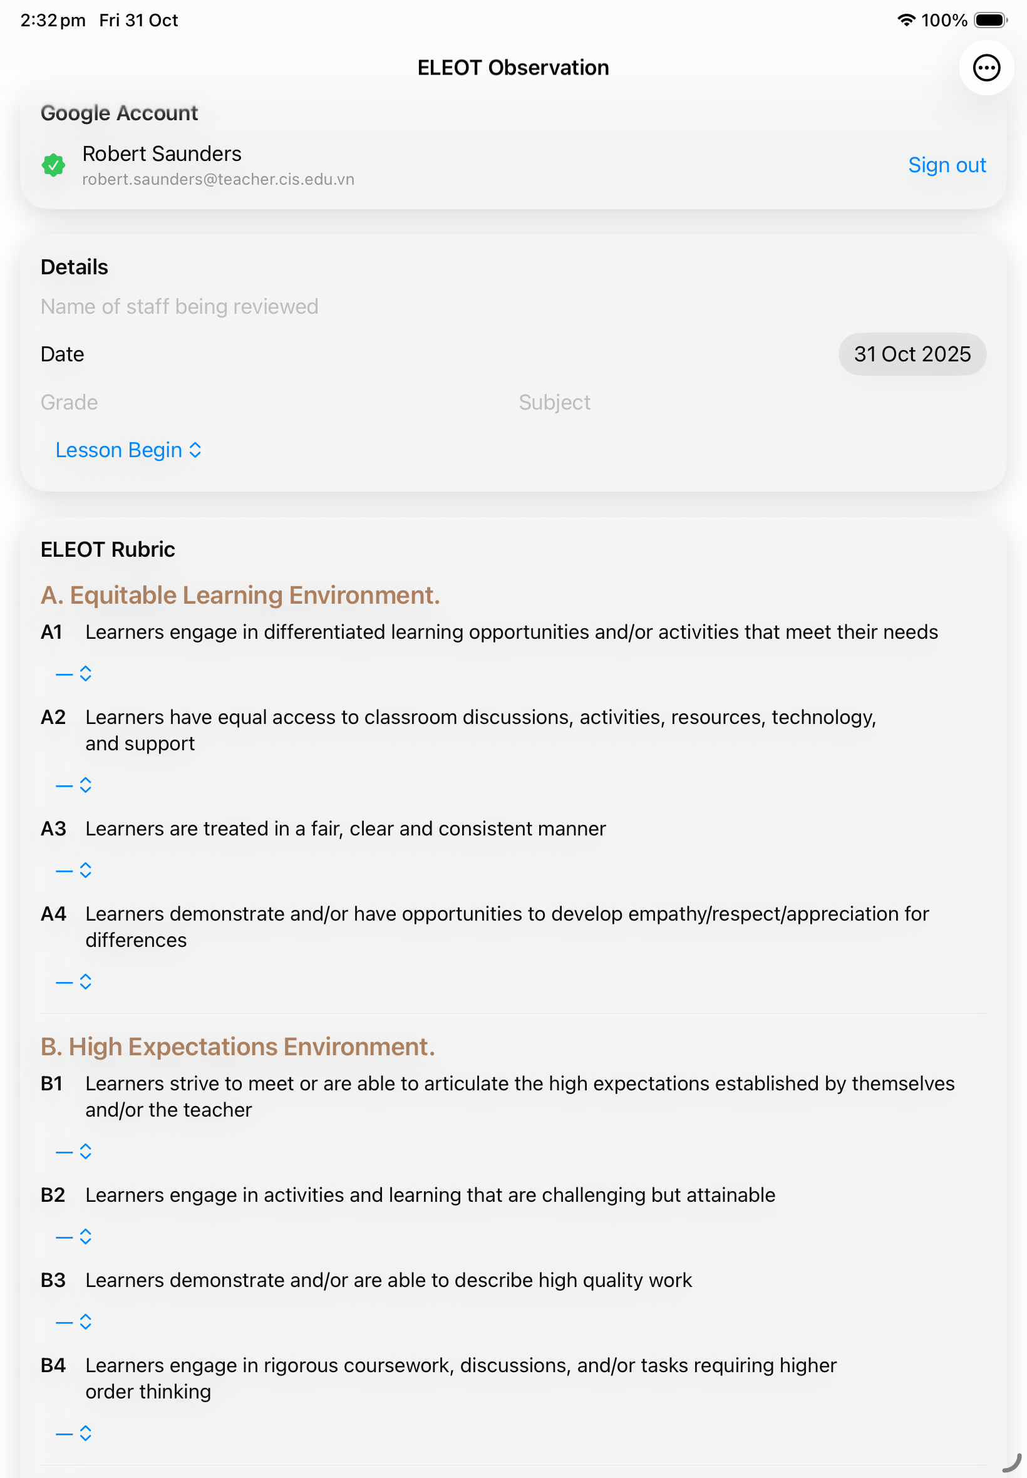Select the Subject field

[x=554, y=402]
